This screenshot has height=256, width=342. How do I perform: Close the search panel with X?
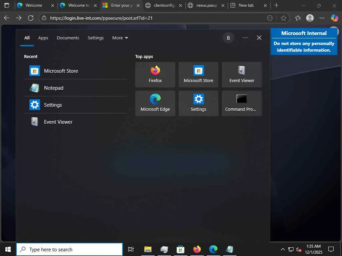(259, 38)
